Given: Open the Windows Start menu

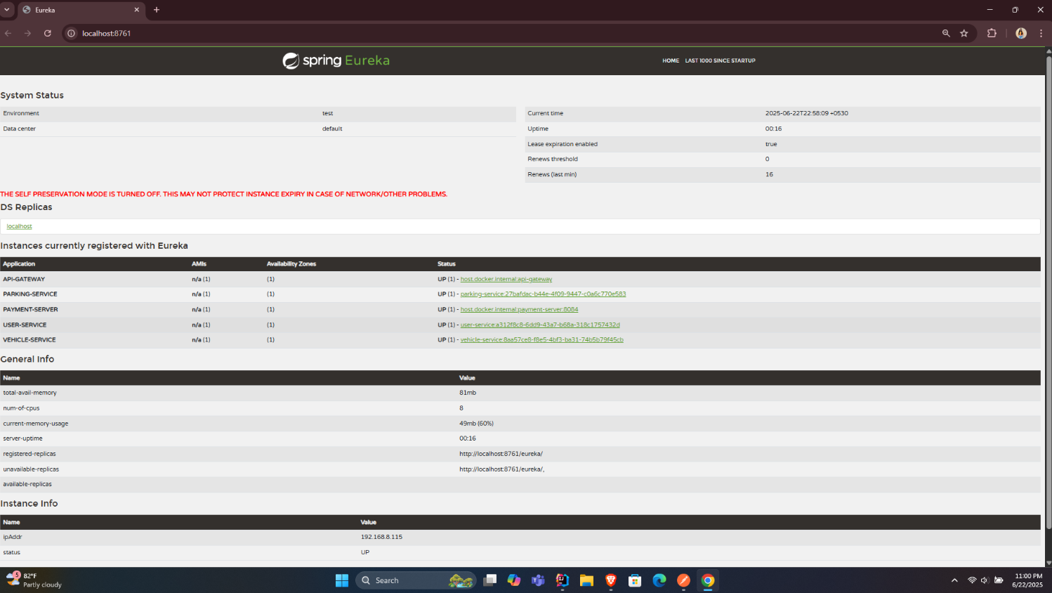Looking at the screenshot, I should pyautogui.click(x=342, y=580).
